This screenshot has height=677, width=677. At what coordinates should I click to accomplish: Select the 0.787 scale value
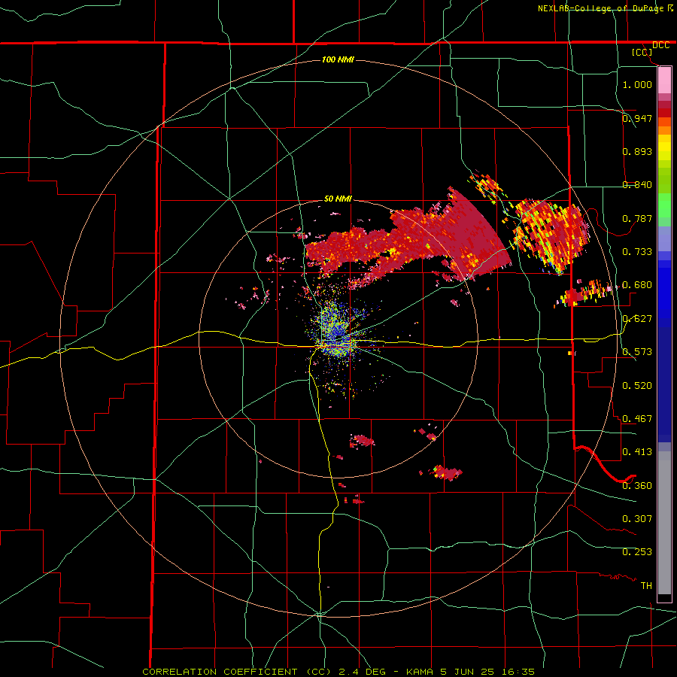(x=637, y=218)
